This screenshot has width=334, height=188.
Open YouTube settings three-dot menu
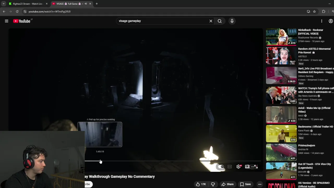(321, 21)
